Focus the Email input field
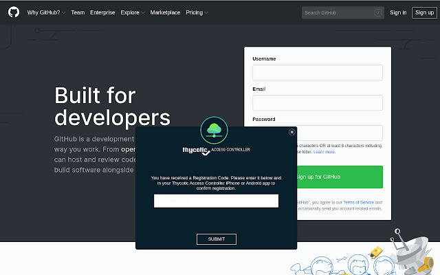The image size is (440, 275). 318,102
